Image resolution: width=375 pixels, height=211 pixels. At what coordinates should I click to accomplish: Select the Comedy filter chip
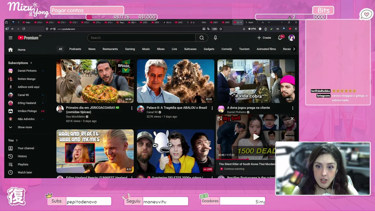coord(227,49)
